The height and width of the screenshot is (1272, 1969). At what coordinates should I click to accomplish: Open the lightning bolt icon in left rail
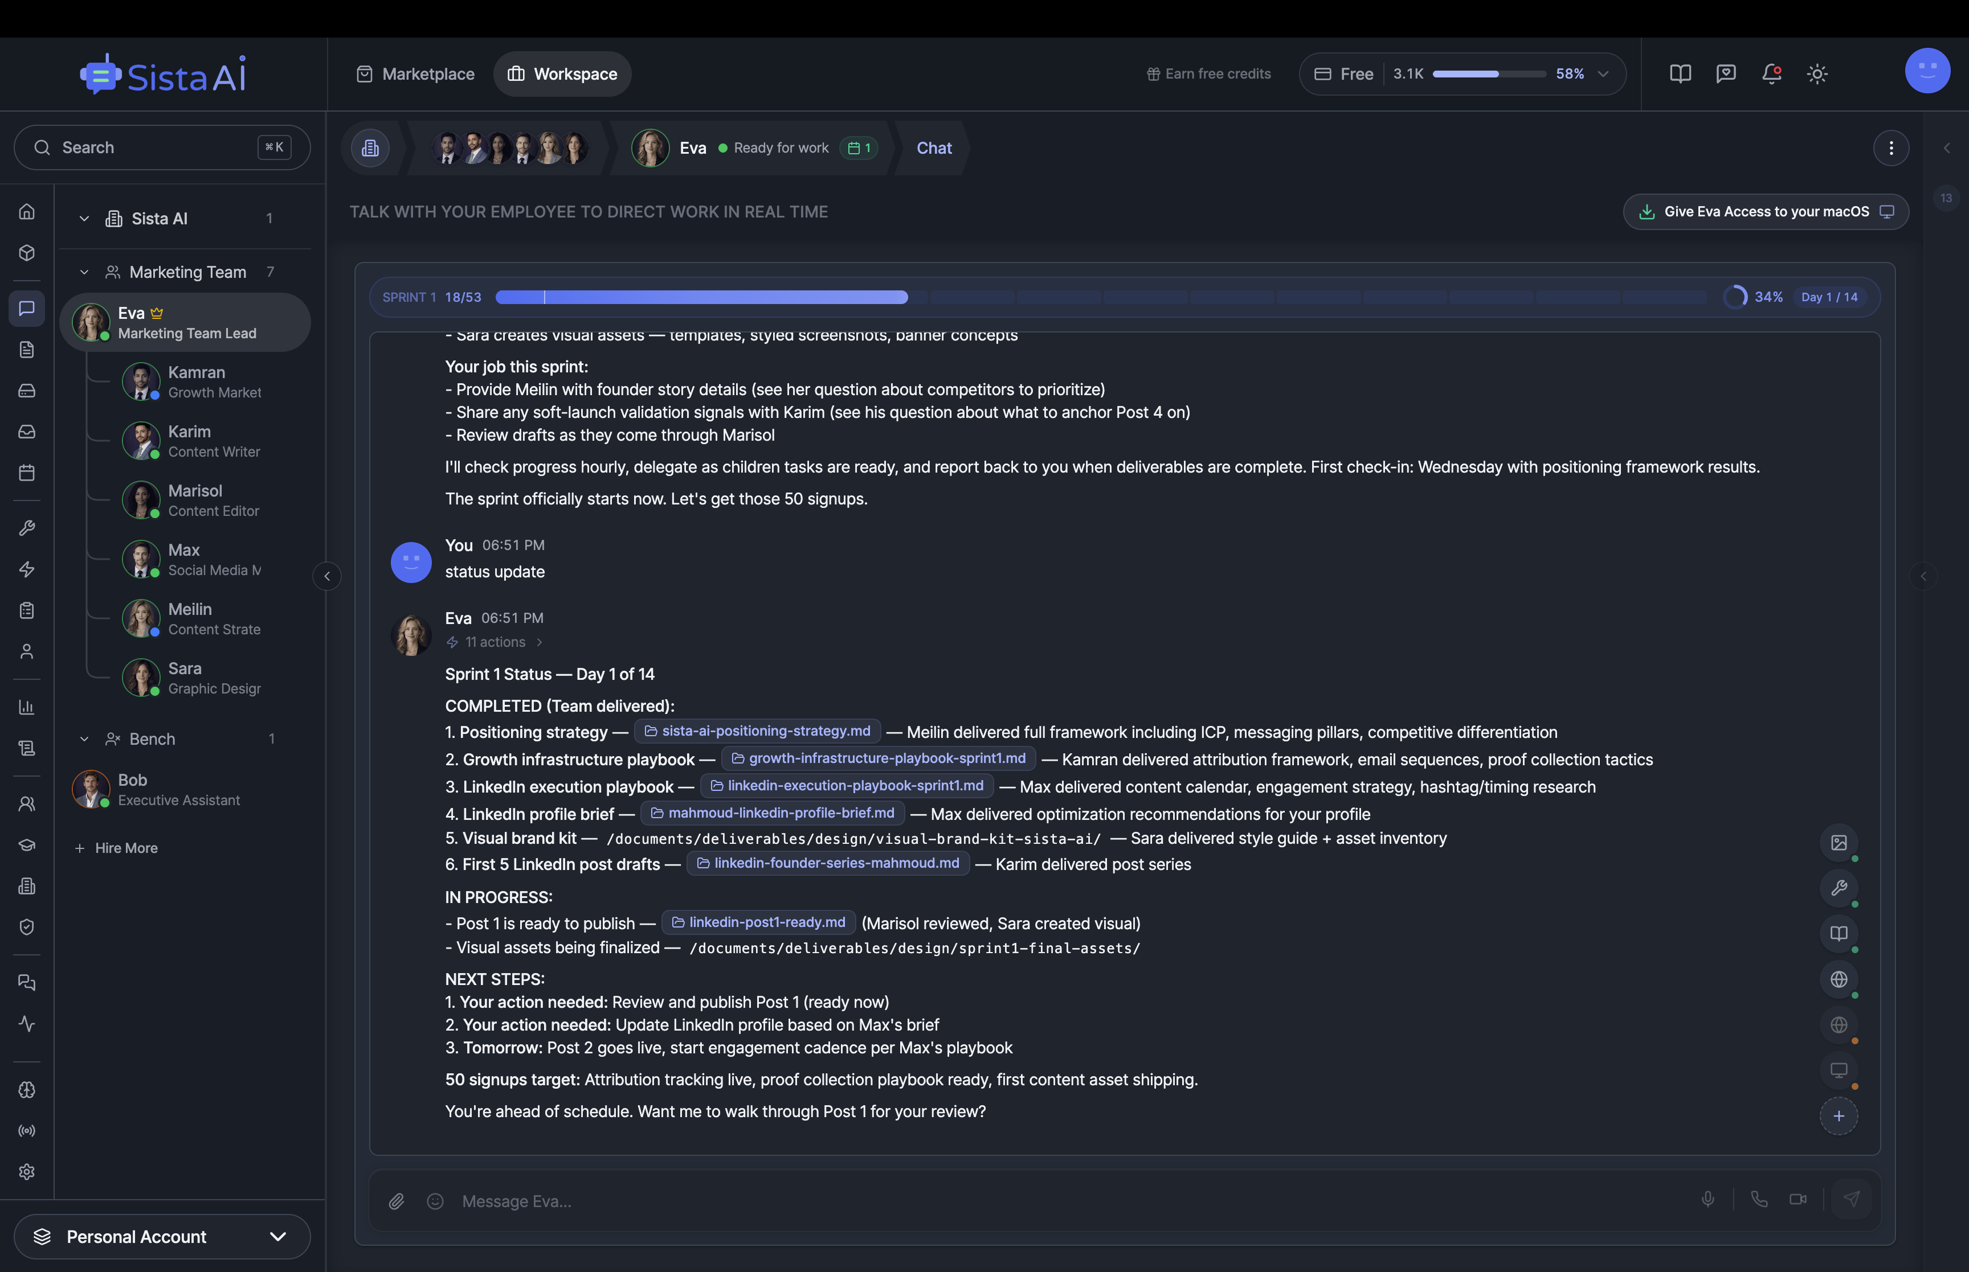[26, 570]
